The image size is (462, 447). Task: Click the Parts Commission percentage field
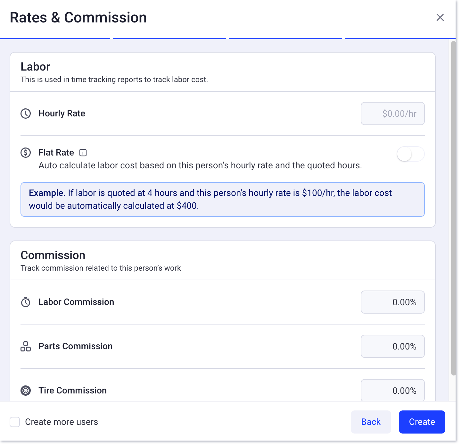[x=392, y=346]
